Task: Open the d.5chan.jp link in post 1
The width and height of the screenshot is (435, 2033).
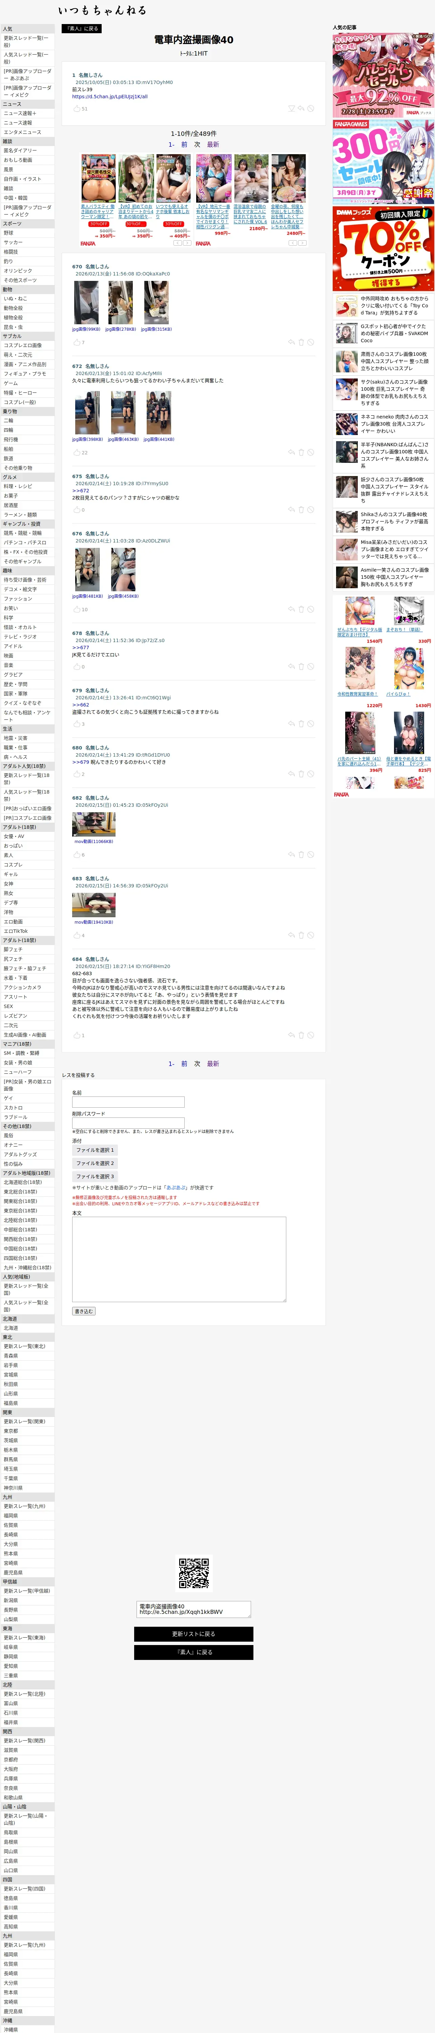Action: click(110, 97)
